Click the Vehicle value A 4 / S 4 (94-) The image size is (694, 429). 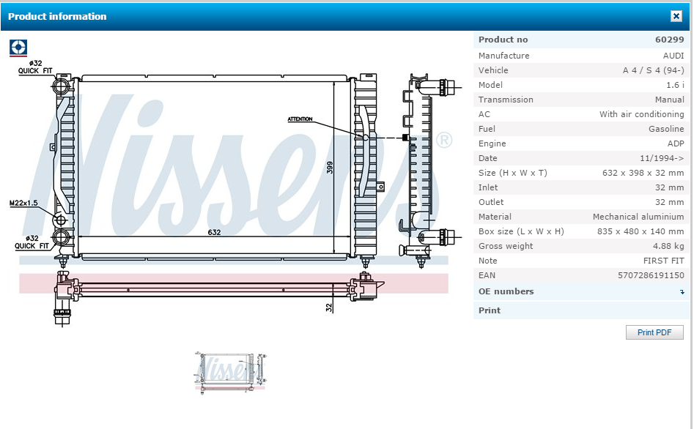[x=653, y=70]
